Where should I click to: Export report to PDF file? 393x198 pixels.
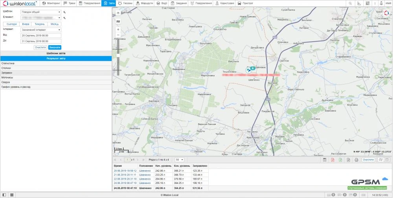(332, 160)
